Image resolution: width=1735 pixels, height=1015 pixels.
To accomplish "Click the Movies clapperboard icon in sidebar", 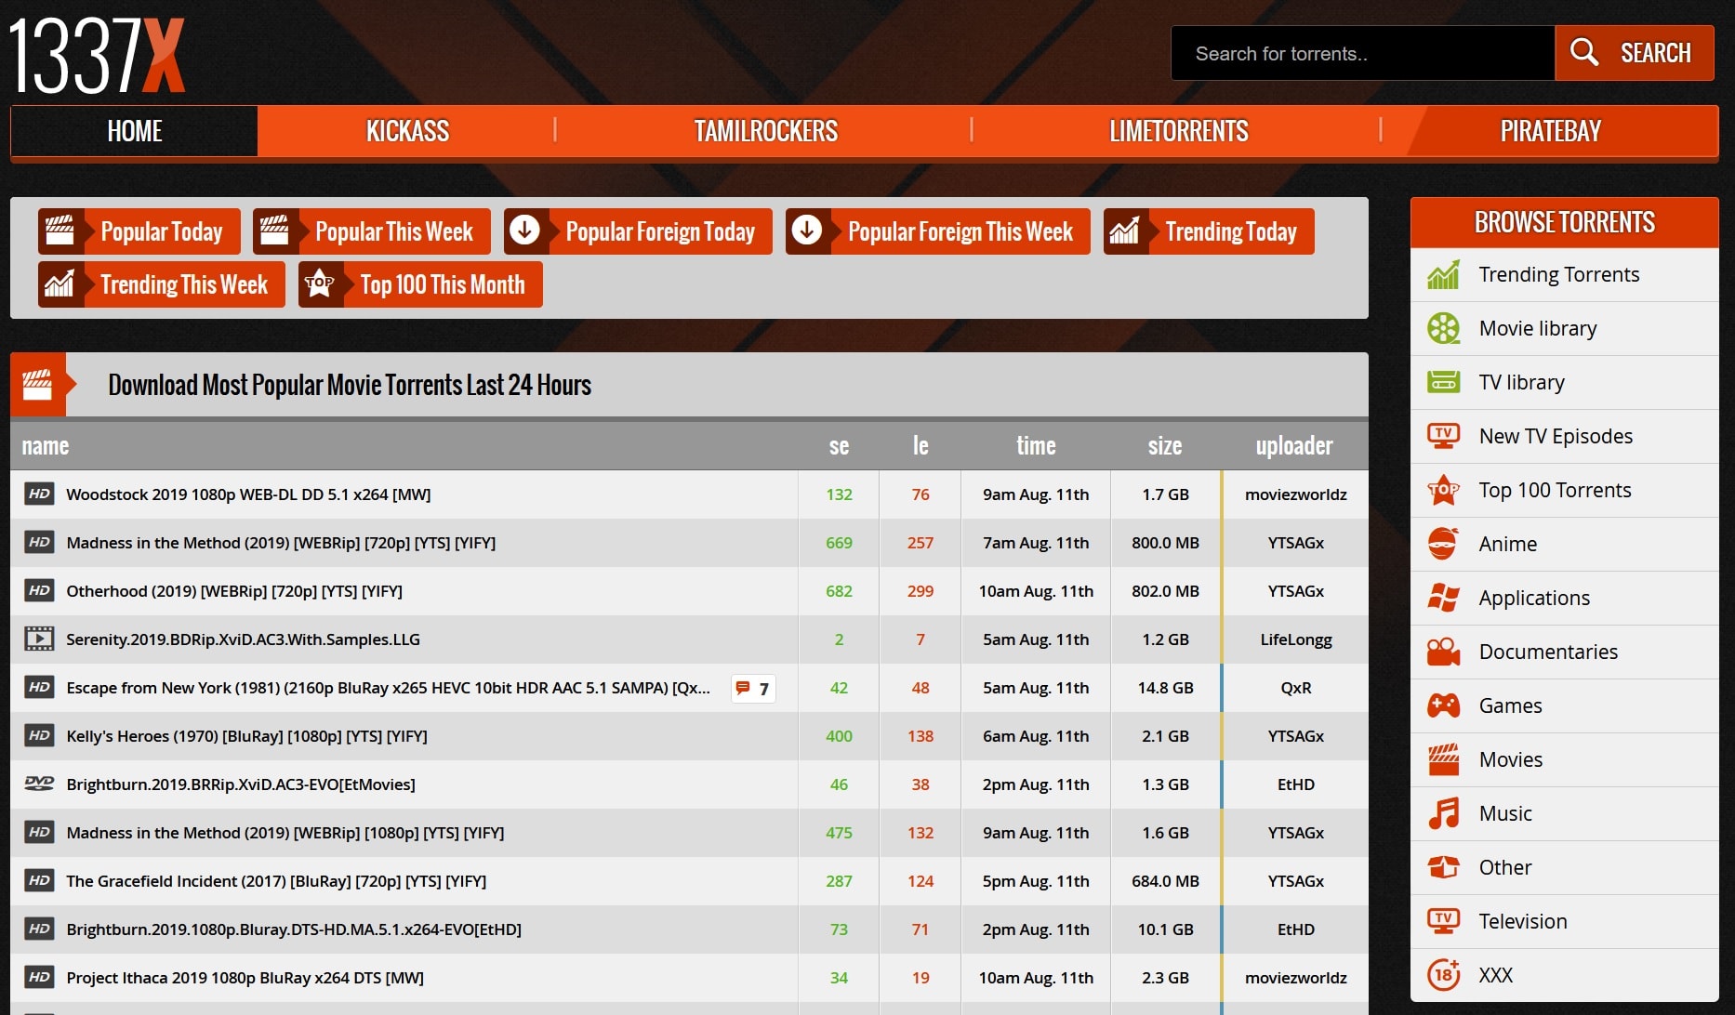I will (1443, 759).
